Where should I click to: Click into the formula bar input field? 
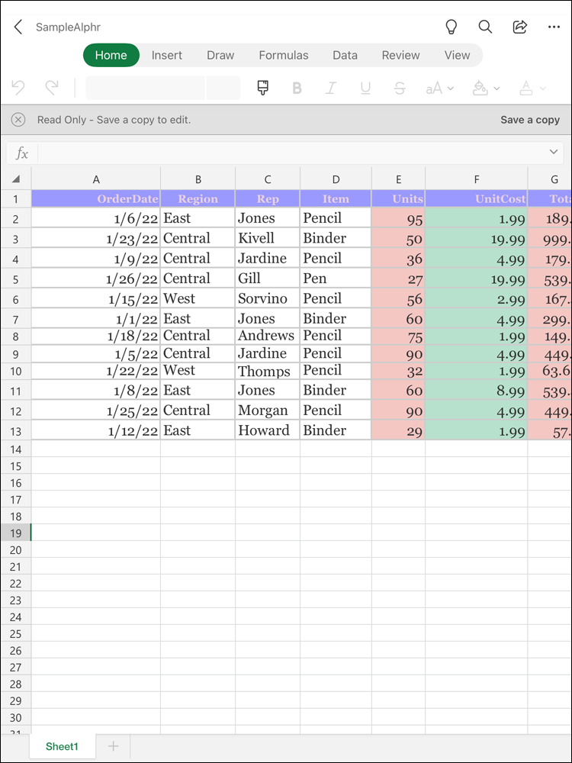click(290, 153)
